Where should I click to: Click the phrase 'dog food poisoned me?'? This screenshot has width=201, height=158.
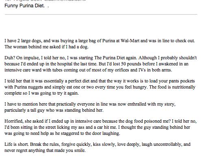148,121
